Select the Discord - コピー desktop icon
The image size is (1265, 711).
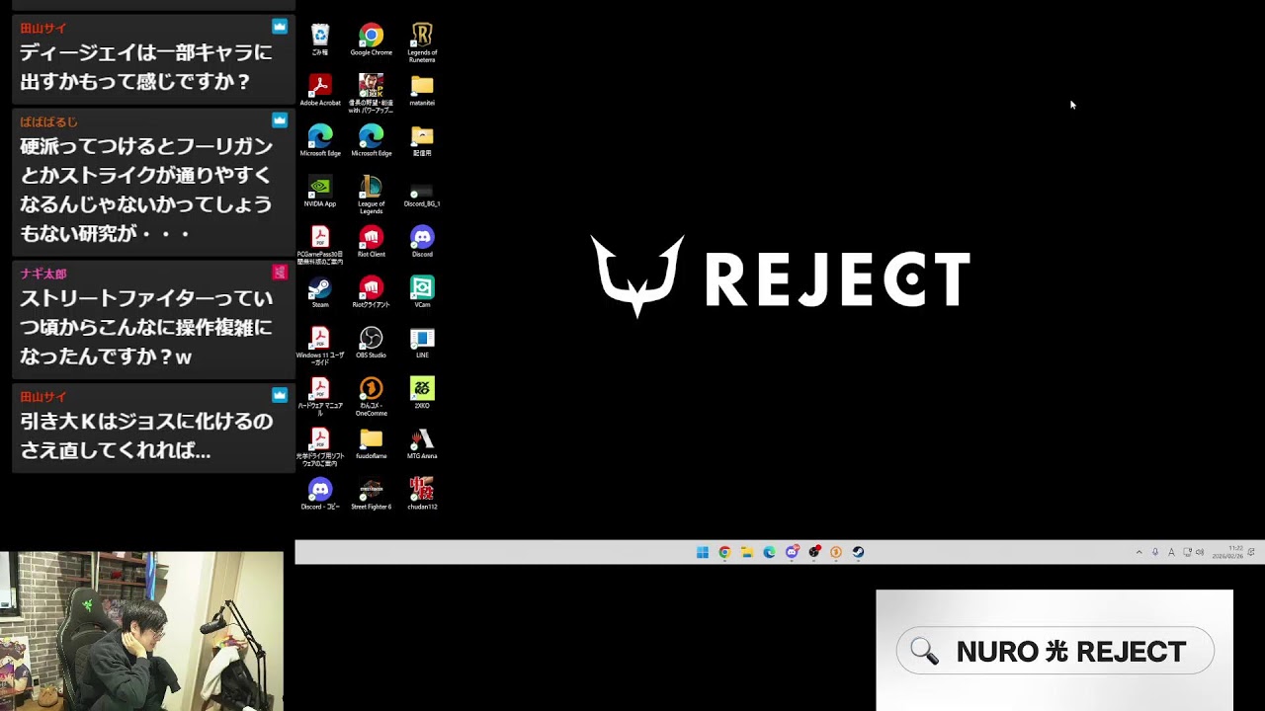coord(320,493)
